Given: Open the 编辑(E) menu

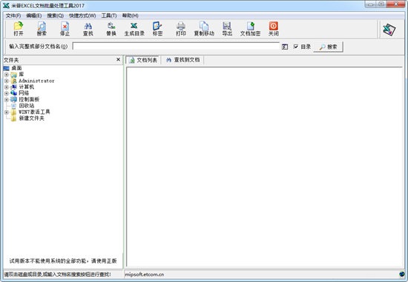Looking at the screenshot, I should click(x=34, y=16).
